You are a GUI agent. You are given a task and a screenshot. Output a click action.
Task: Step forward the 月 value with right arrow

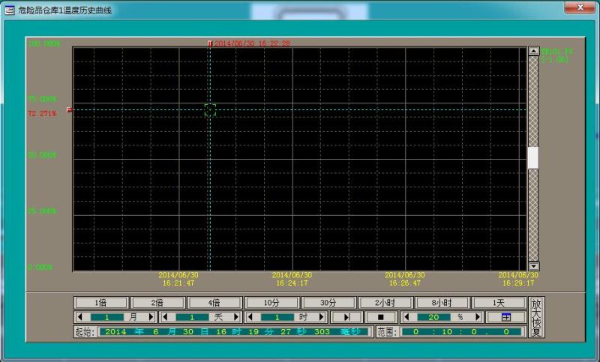pyautogui.click(x=151, y=317)
